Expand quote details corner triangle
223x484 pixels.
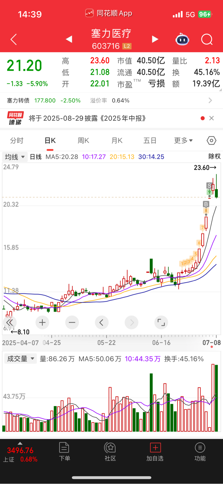221,90
